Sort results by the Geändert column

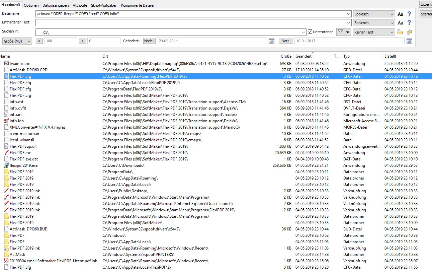pyautogui.click(x=313, y=56)
